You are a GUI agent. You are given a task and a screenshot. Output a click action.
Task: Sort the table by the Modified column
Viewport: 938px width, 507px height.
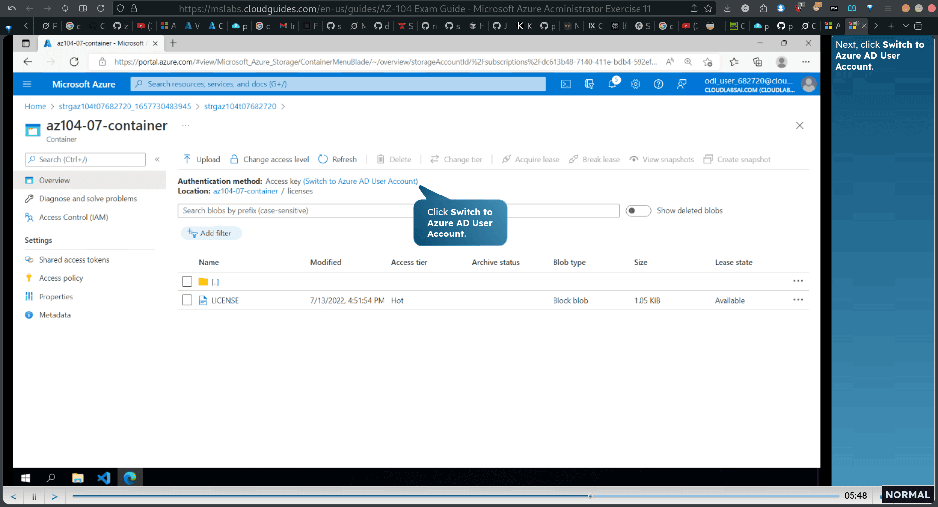325,262
